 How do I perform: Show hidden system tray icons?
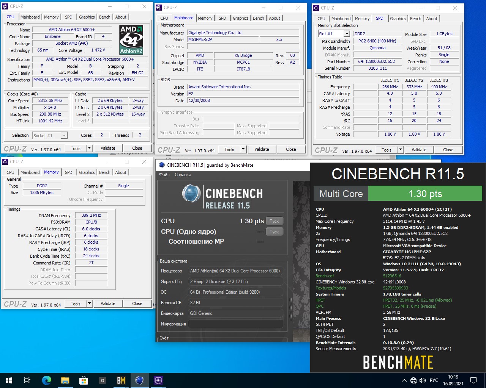click(x=404, y=380)
